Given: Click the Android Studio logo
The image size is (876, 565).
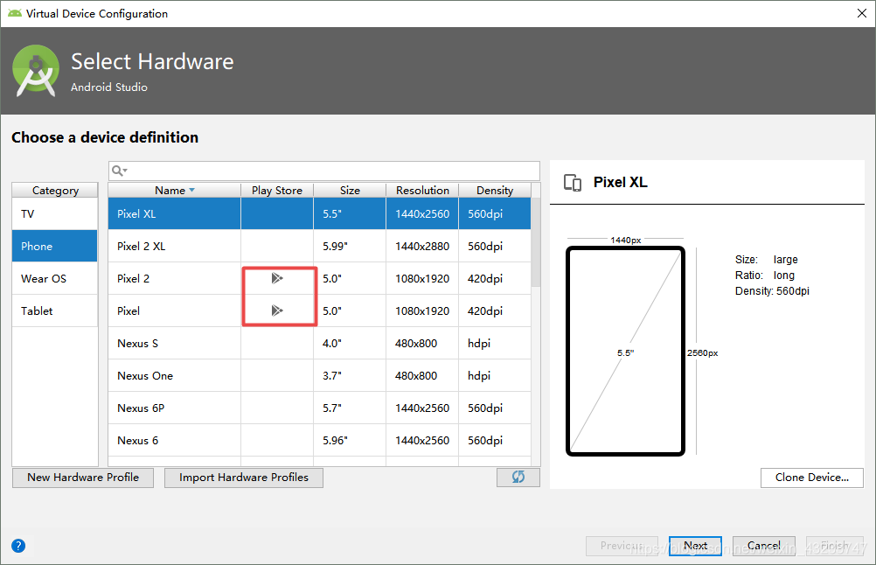Looking at the screenshot, I should tap(36, 71).
